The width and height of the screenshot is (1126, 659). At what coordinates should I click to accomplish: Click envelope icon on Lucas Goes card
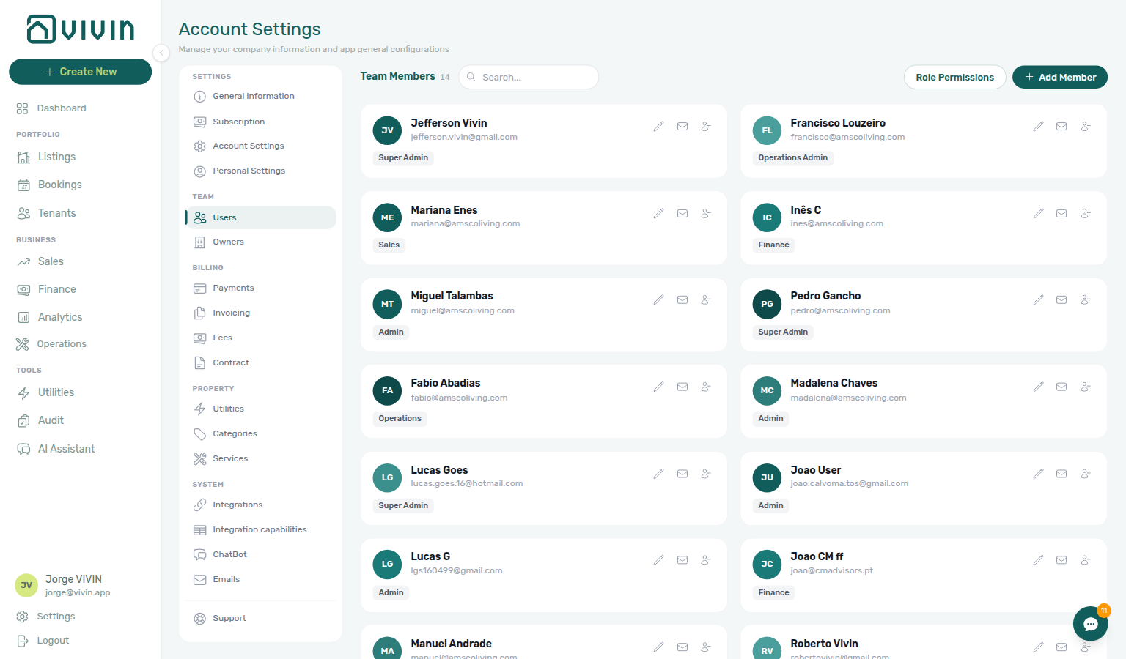[x=682, y=474]
